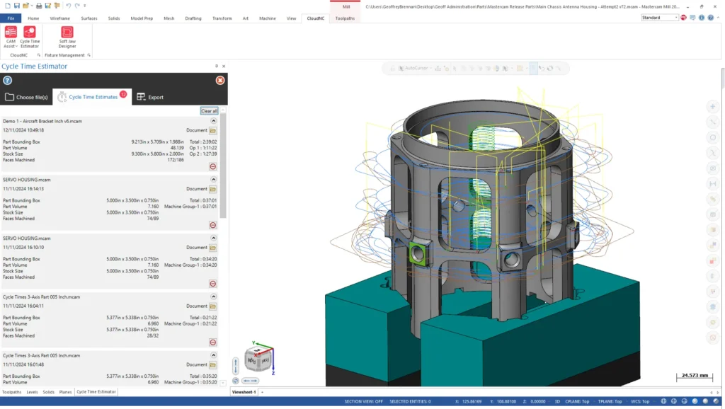Image resolution: width=725 pixels, height=409 pixels.
Task: Open quick access toolbar customize dropdown
Action: (85, 6)
